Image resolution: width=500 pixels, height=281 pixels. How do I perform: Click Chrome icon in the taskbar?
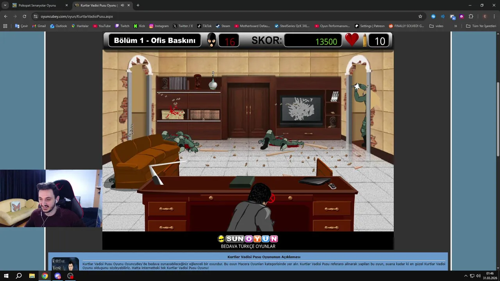pyautogui.click(x=45, y=276)
